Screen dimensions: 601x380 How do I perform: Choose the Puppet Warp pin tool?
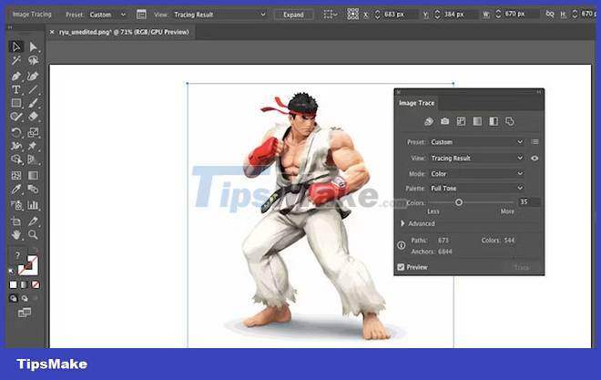[34, 146]
